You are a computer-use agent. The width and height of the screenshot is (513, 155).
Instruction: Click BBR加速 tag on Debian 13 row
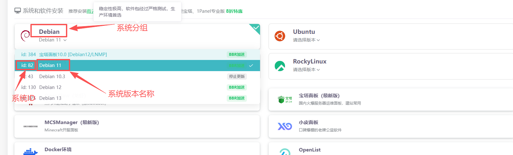click(x=237, y=98)
